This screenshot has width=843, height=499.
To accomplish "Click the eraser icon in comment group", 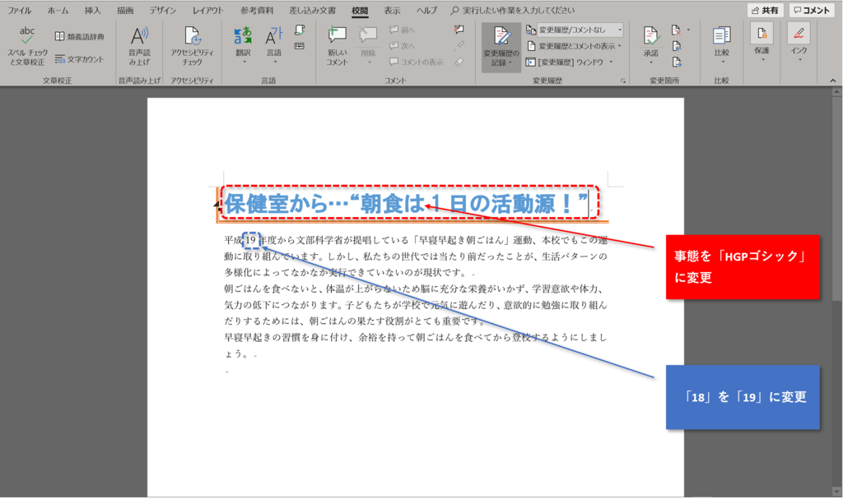I will 459,62.
